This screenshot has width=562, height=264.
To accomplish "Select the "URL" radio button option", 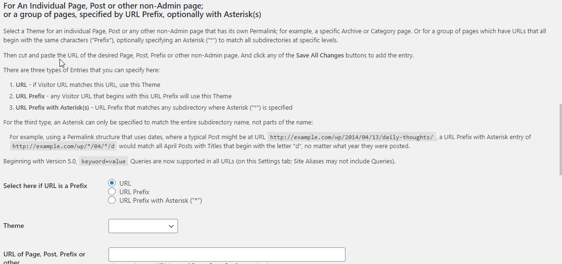I will click(112, 183).
